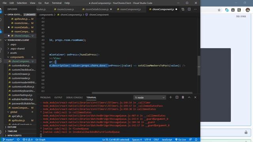The width and height of the screenshot is (253, 142).
Task: Open customTextInput.js in the explorer
Action: [20, 95]
